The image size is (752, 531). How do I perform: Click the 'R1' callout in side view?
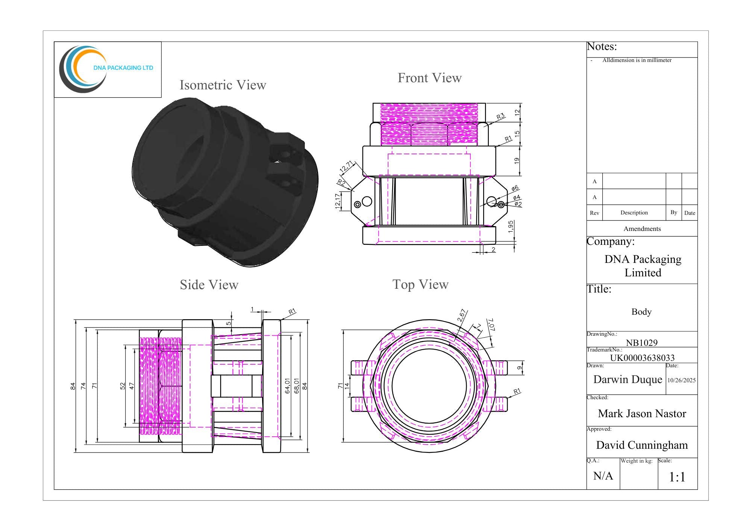pos(292,311)
